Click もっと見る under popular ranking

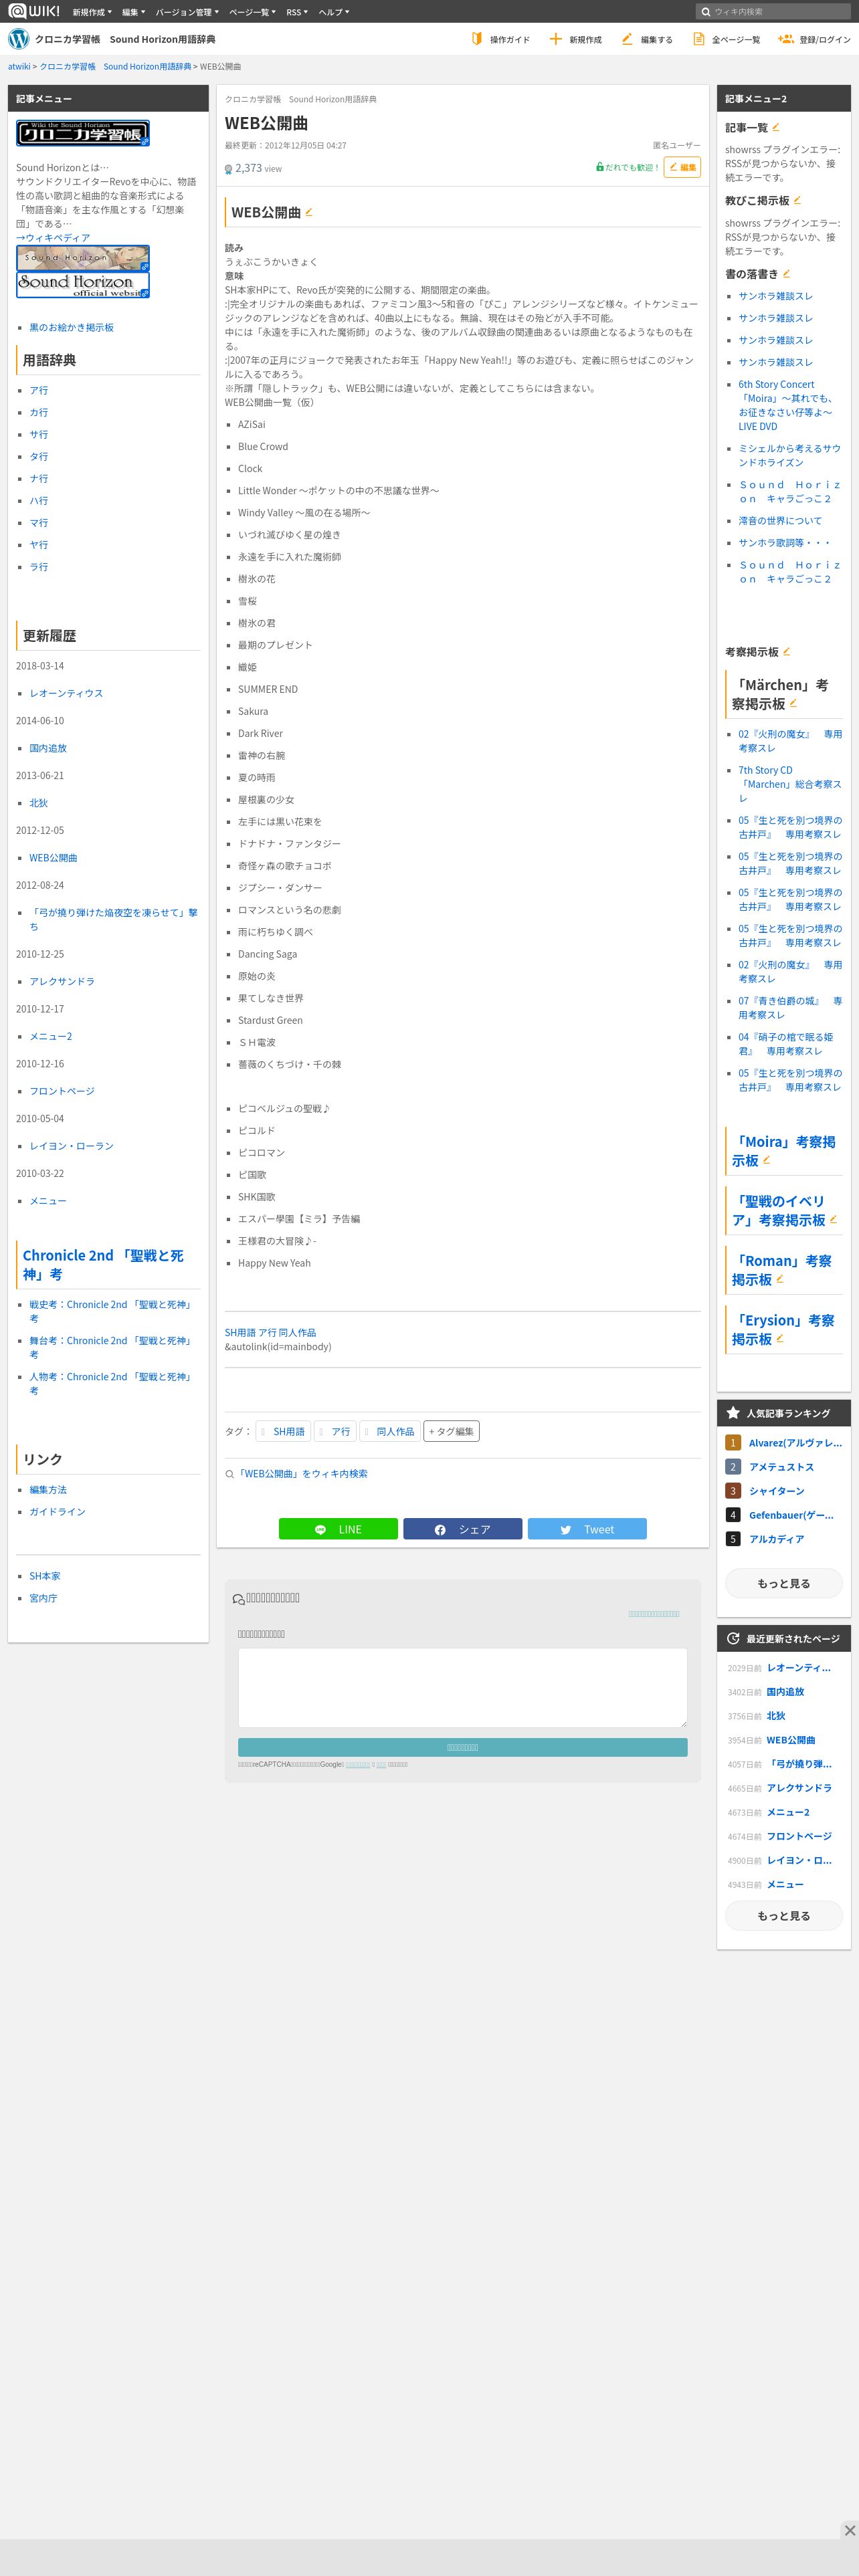click(x=784, y=1583)
